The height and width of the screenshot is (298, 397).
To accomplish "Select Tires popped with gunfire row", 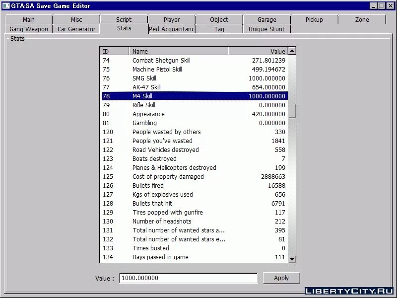I will click(x=195, y=213).
